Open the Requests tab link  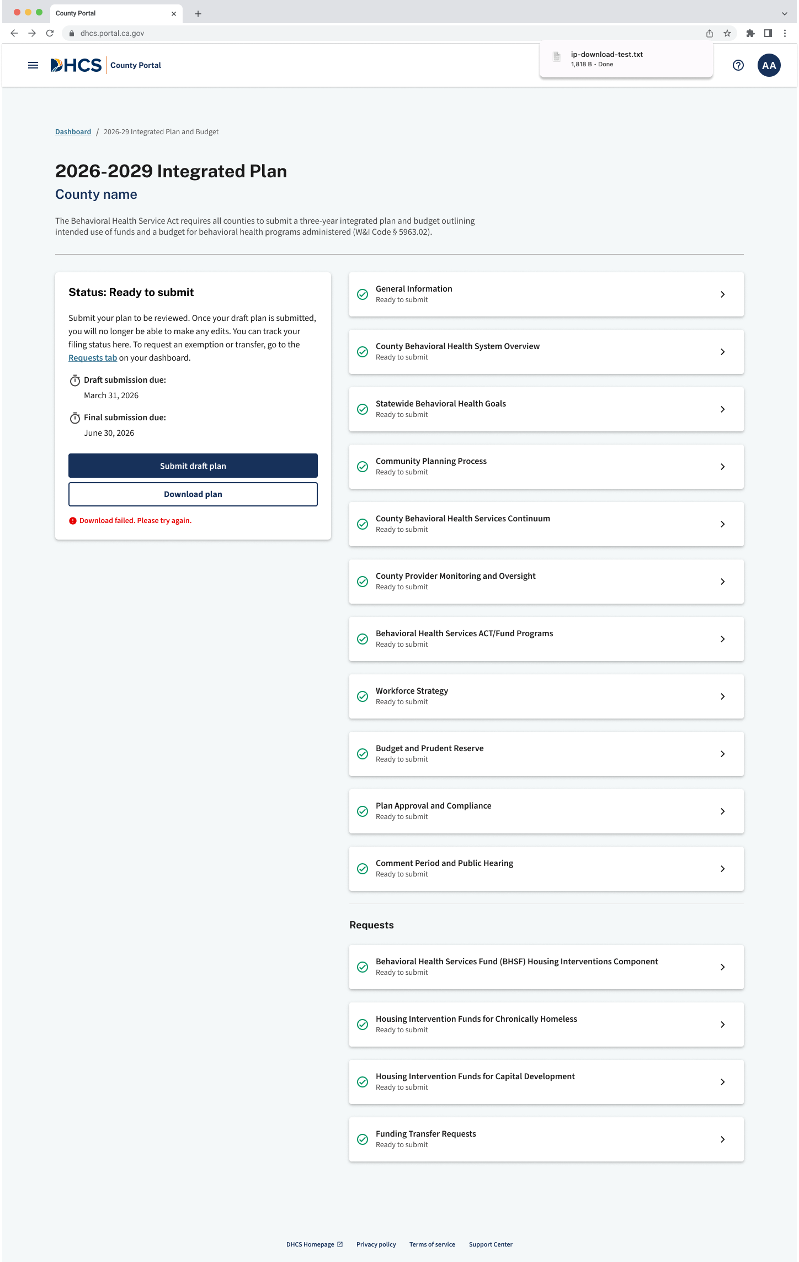click(x=93, y=358)
